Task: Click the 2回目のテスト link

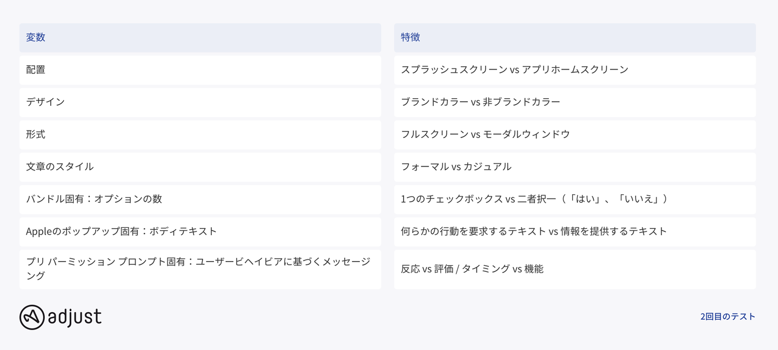Action: 727,317
